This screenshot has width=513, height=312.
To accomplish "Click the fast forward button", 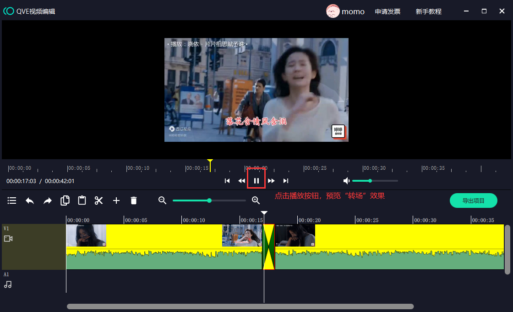I will coord(271,181).
